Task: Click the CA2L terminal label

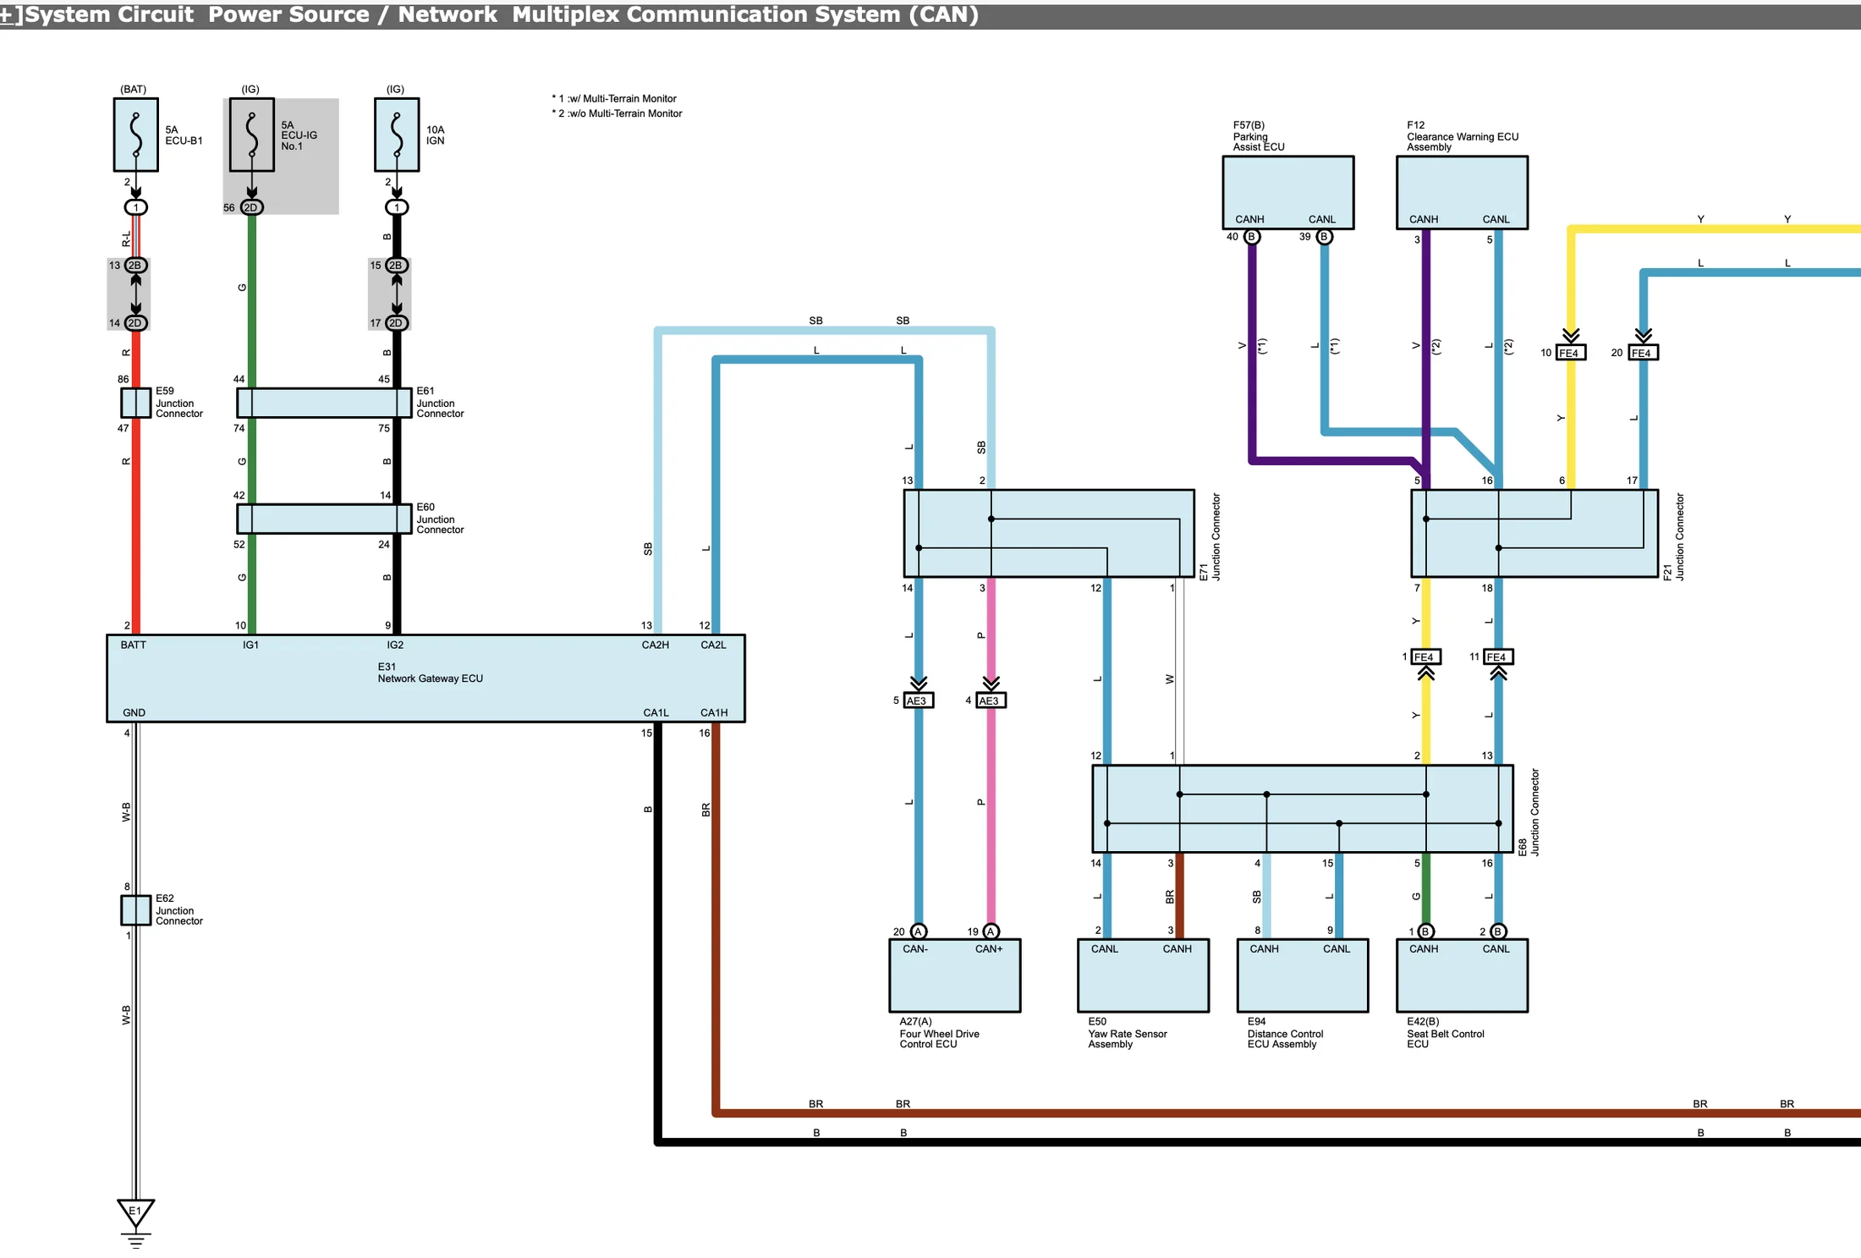Action: tap(713, 645)
